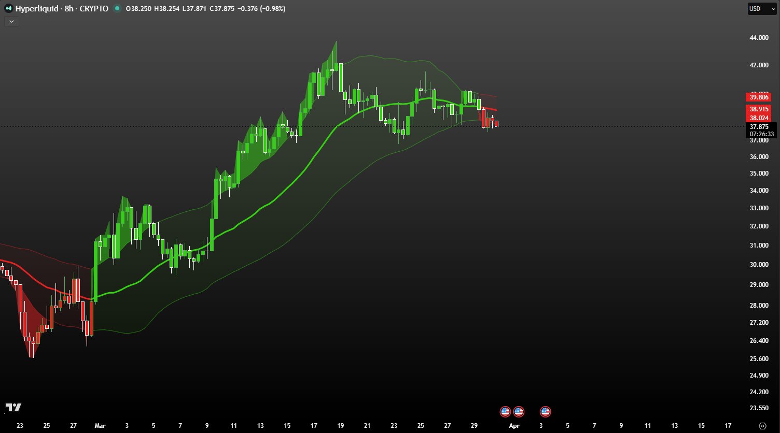Click the red 38.915 price label

click(758, 109)
